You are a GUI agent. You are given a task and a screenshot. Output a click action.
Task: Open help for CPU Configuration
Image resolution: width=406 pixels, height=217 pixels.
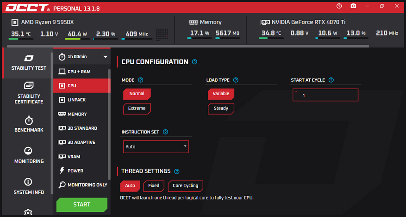coord(194,62)
